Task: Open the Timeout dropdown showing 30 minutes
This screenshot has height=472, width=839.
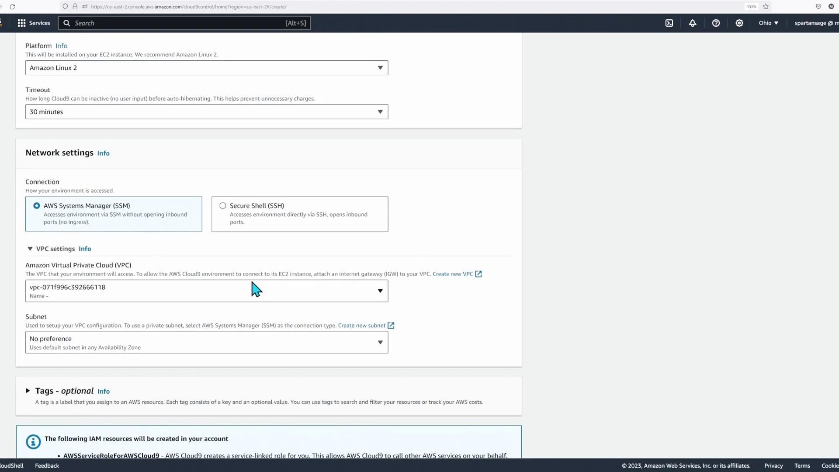Action: click(206, 112)
